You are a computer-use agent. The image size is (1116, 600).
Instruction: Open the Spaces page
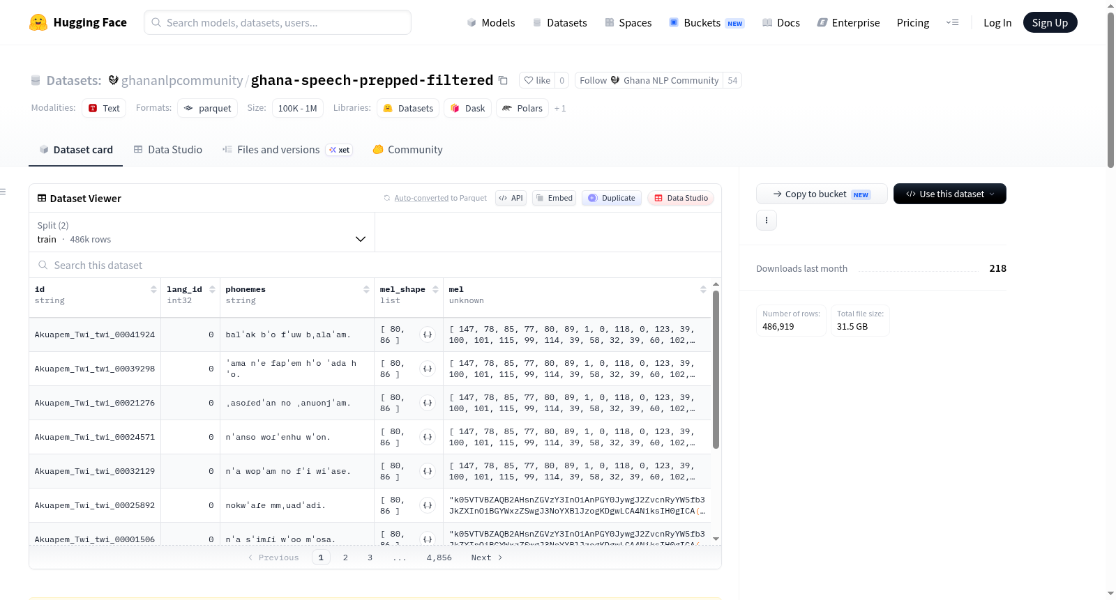628,22
